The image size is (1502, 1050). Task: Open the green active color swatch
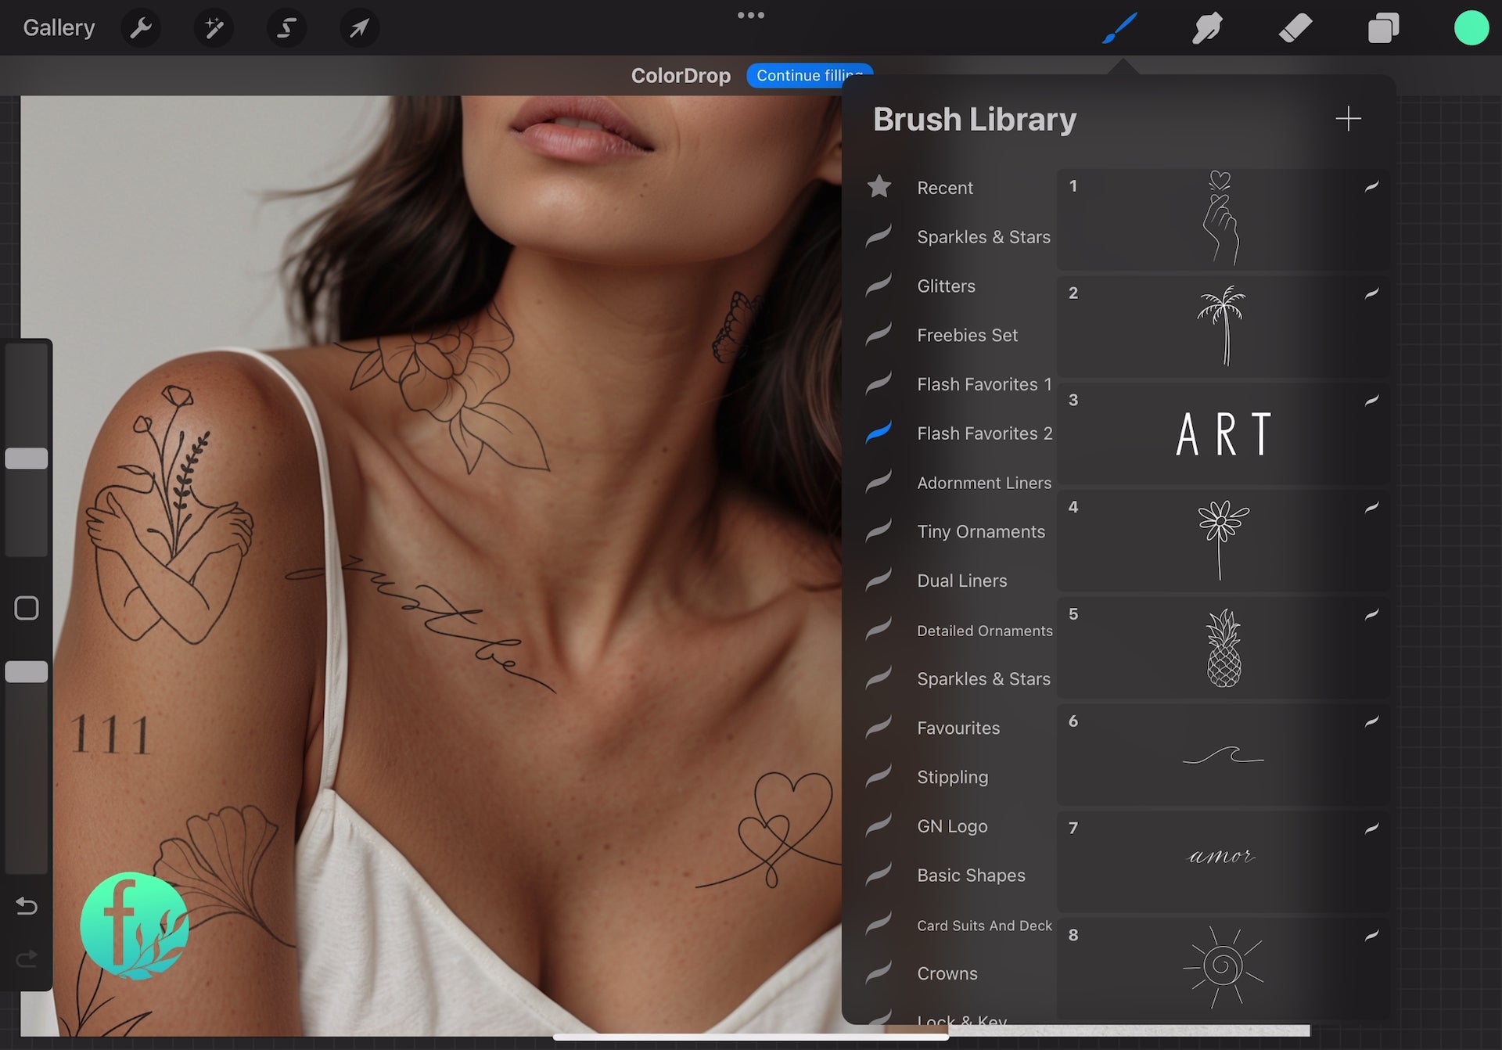click(1471, 28)
